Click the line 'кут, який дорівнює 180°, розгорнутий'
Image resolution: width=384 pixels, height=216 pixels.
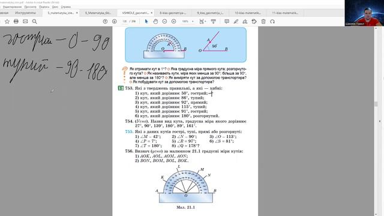tap(179, 116)
